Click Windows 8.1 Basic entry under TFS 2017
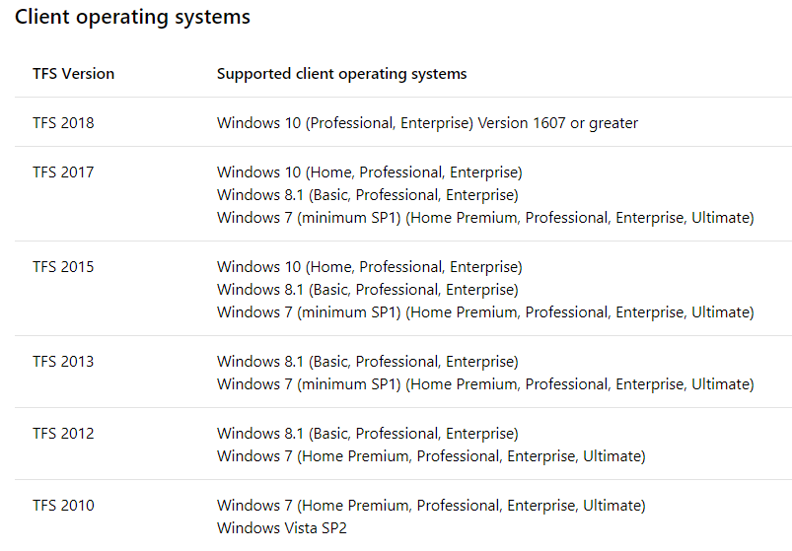 367,195
